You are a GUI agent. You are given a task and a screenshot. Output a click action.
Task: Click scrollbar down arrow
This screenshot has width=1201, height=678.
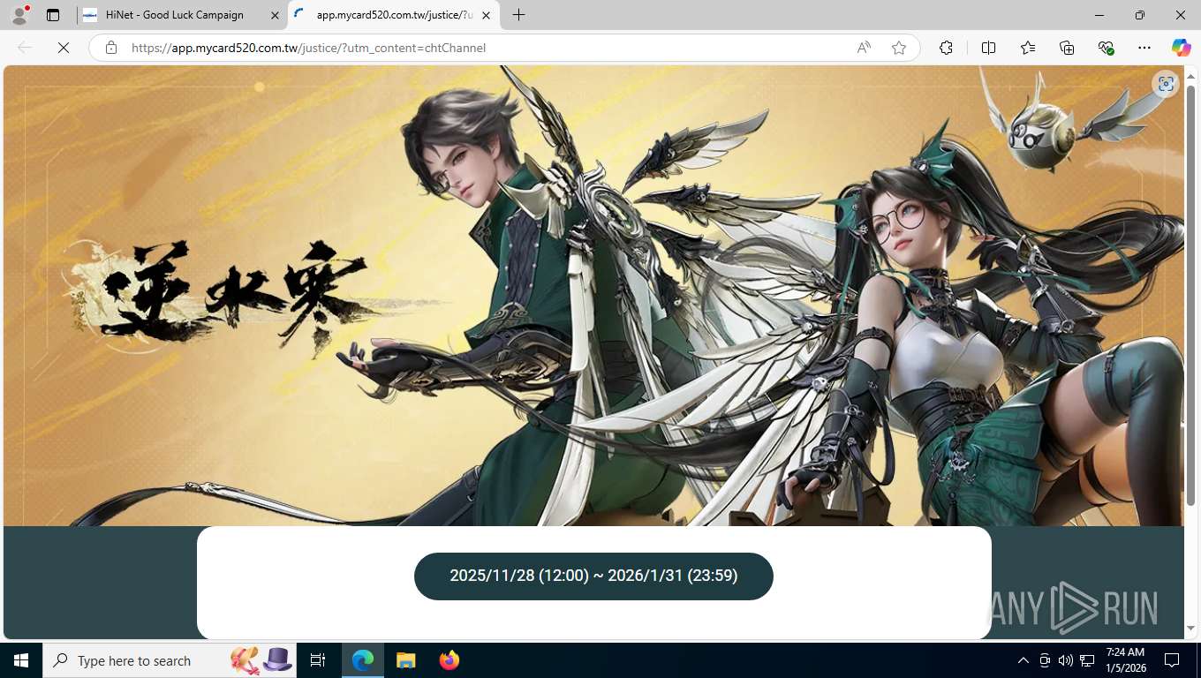(1191, 629)
